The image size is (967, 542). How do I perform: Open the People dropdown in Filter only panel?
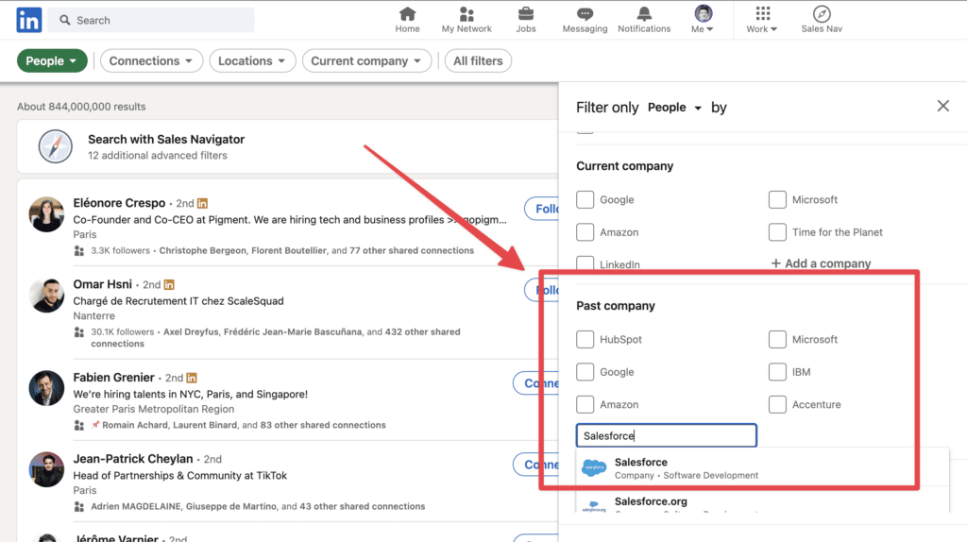coord(674,108)
